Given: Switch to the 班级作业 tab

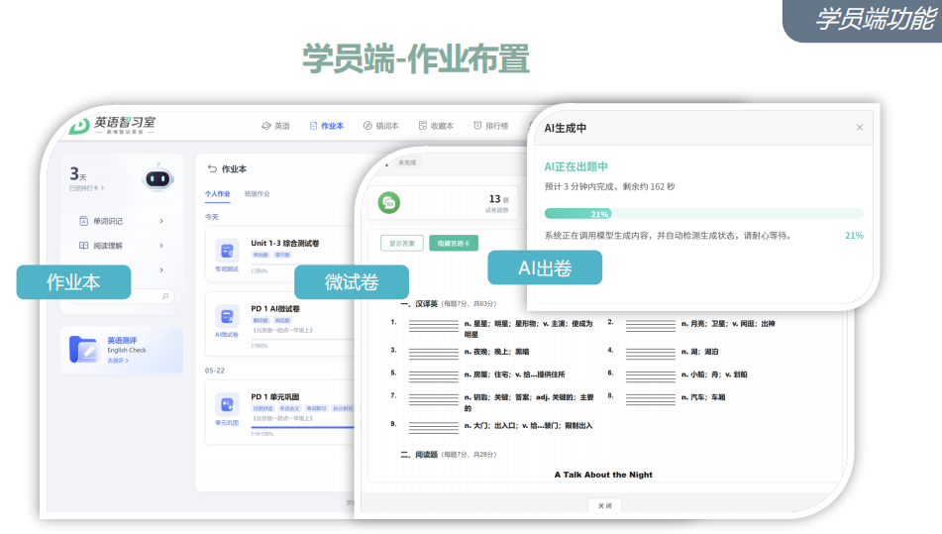Looking at the screenshot, I should pyautogui.click(x=258, y=194).
